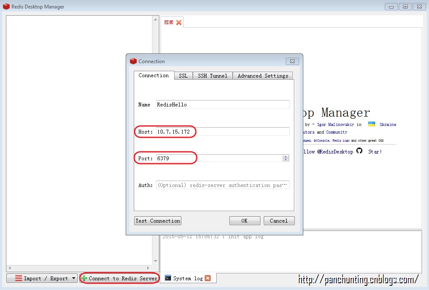
Task: Click the Ukraine flag icon
Action: coord(372,124)
